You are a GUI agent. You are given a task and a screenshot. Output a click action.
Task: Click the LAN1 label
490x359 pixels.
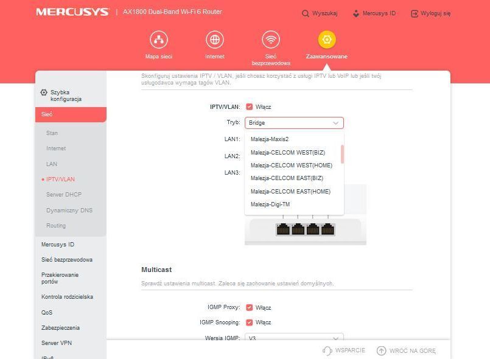point(232,139)
